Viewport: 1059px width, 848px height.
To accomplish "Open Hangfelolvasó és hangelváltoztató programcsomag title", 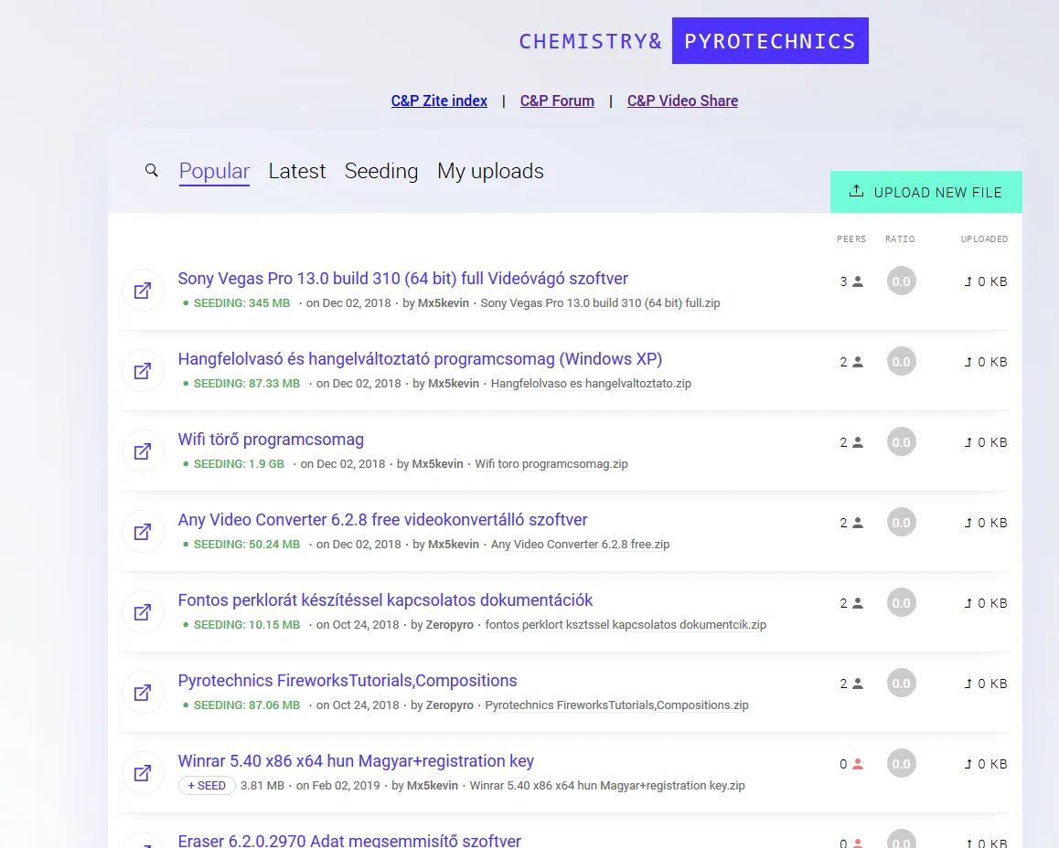I will (x=420, y=359).
